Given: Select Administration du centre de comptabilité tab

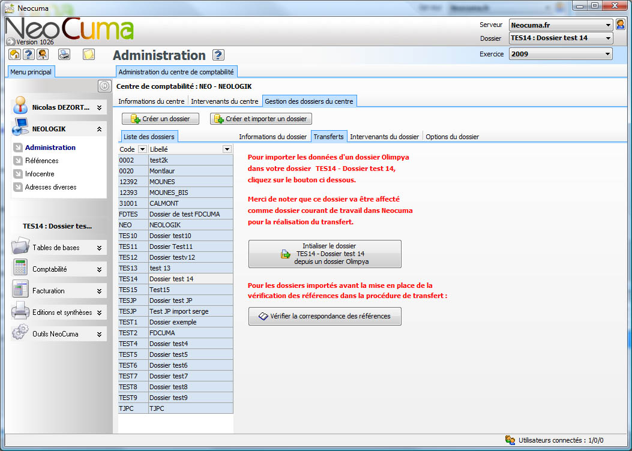Looking at the screenshot, I should click(x=176, y=72).
